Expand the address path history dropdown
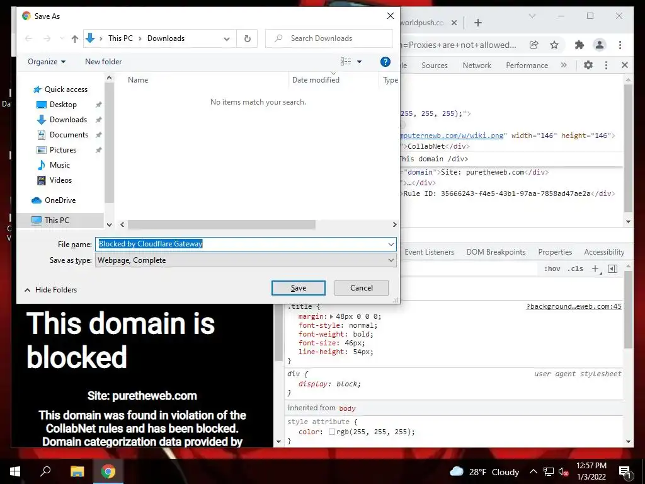The width and height of the screenshot is (645, 484). point(227,38)
